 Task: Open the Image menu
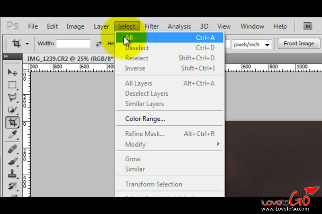[76, 27]
